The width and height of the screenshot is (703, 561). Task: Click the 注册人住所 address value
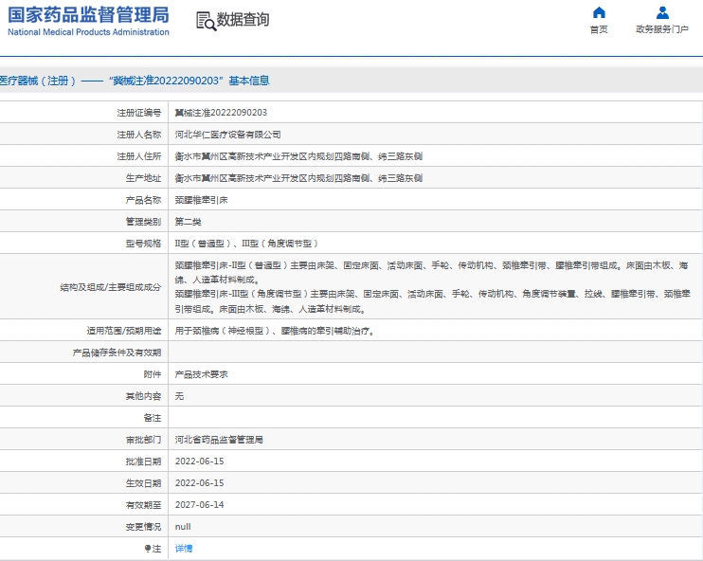[298, 156]
